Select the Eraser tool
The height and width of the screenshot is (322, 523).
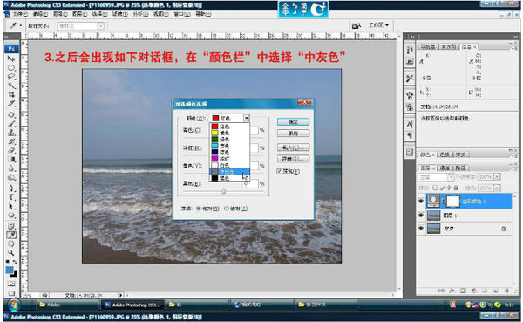(x=11, y=150)
